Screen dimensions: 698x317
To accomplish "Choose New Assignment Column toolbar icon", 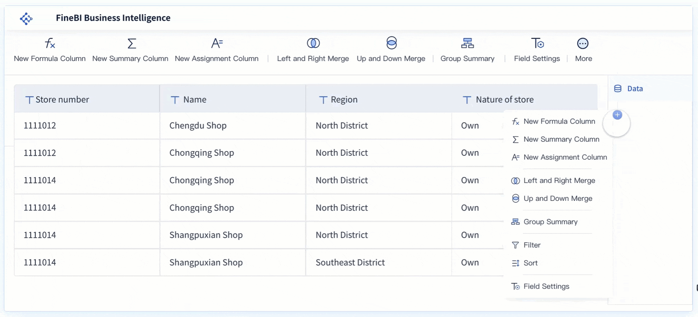I will 217,44.
